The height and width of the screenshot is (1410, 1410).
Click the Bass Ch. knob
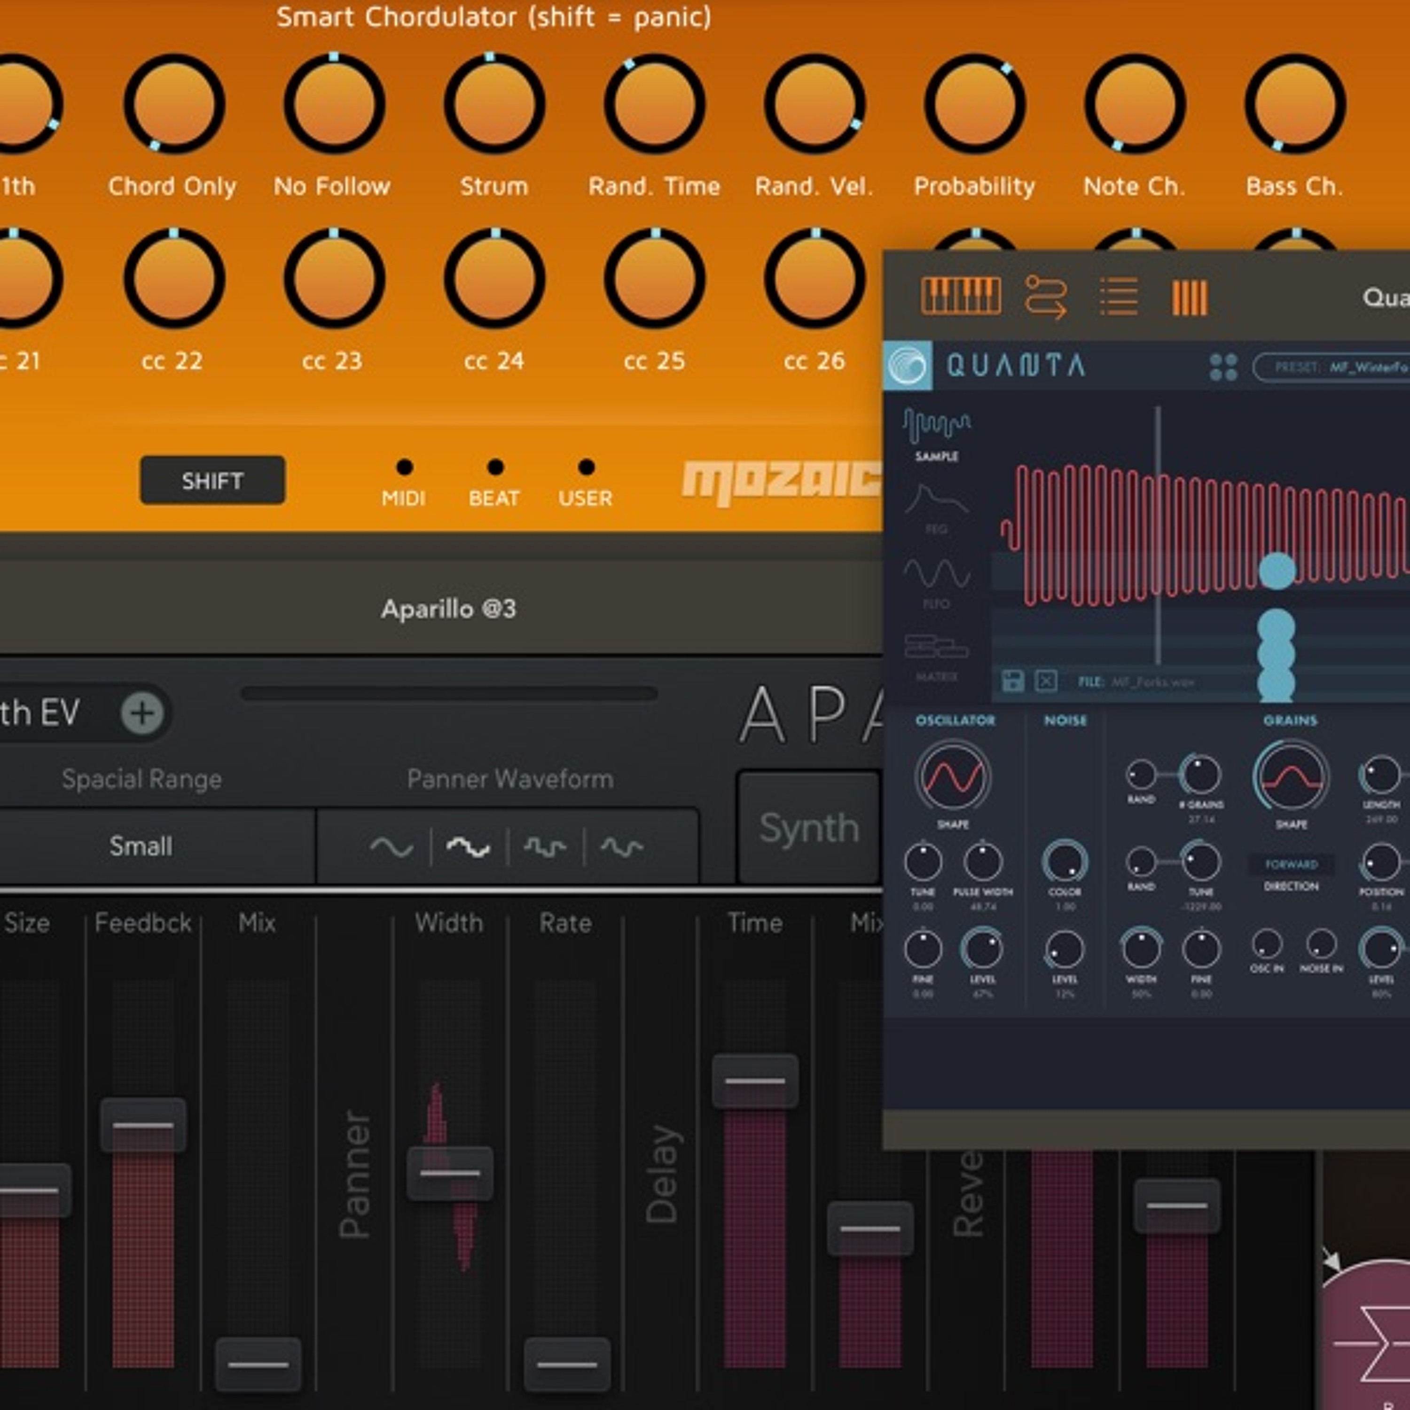[1295, 103]
